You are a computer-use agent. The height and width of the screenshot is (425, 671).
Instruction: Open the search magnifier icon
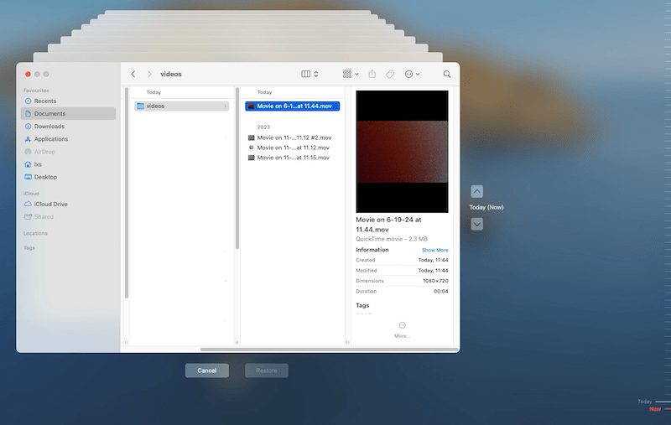(446, 74)
